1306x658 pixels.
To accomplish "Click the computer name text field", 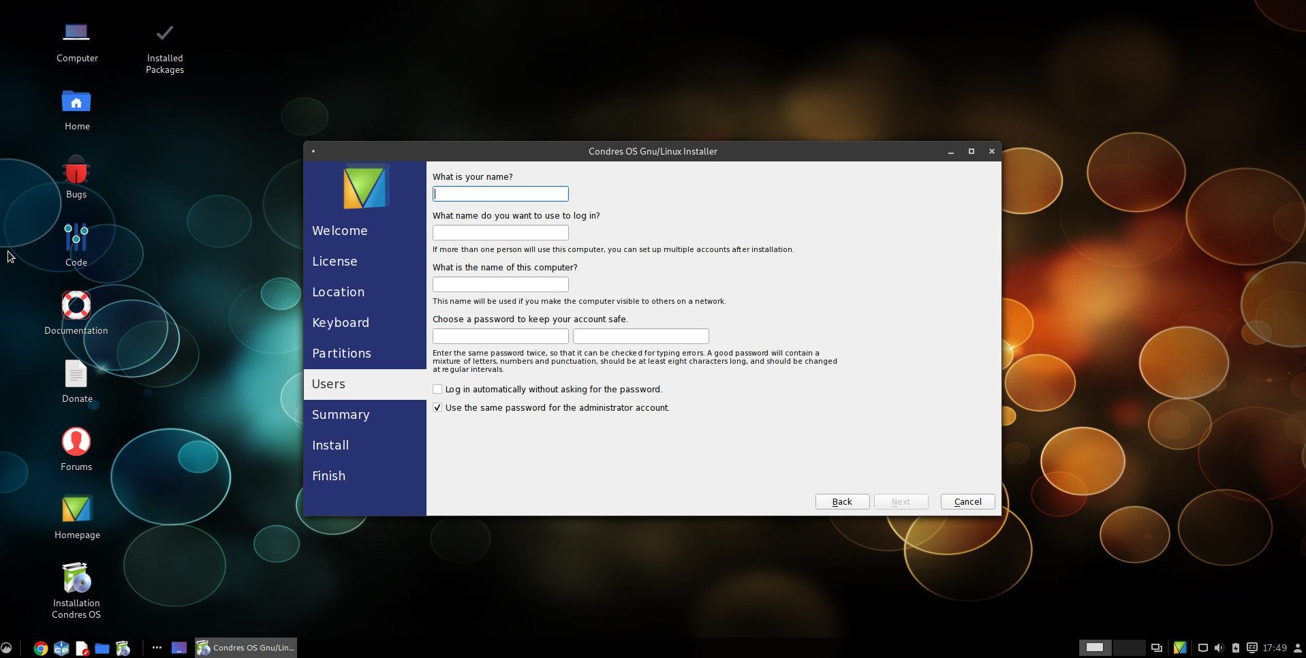I will (501, 285).
